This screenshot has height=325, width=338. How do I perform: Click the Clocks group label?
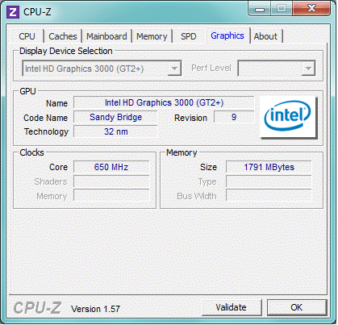coord(31,152)
